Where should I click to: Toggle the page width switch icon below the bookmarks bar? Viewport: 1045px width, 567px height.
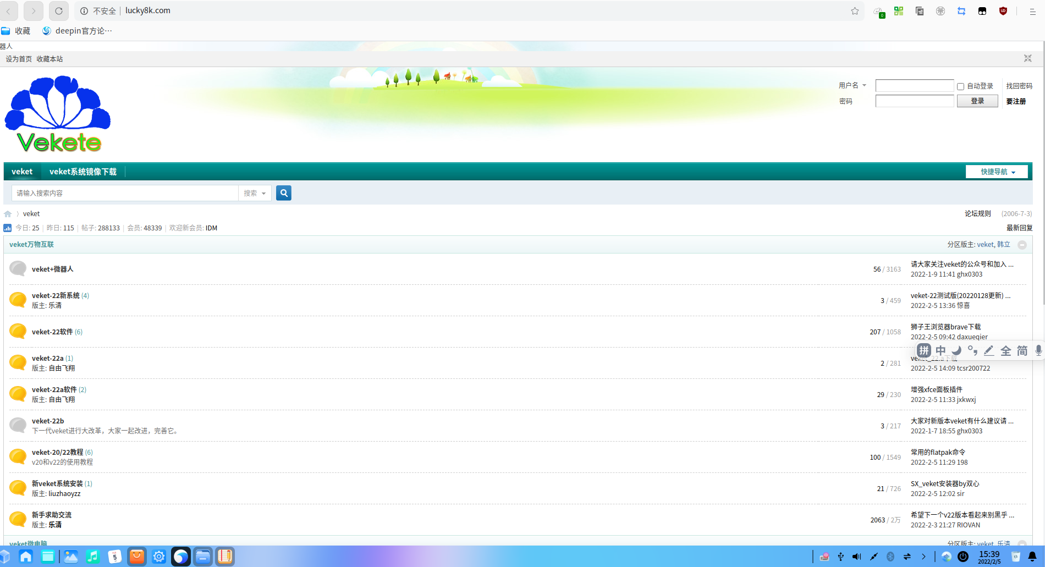click(x=1027, y=58)
